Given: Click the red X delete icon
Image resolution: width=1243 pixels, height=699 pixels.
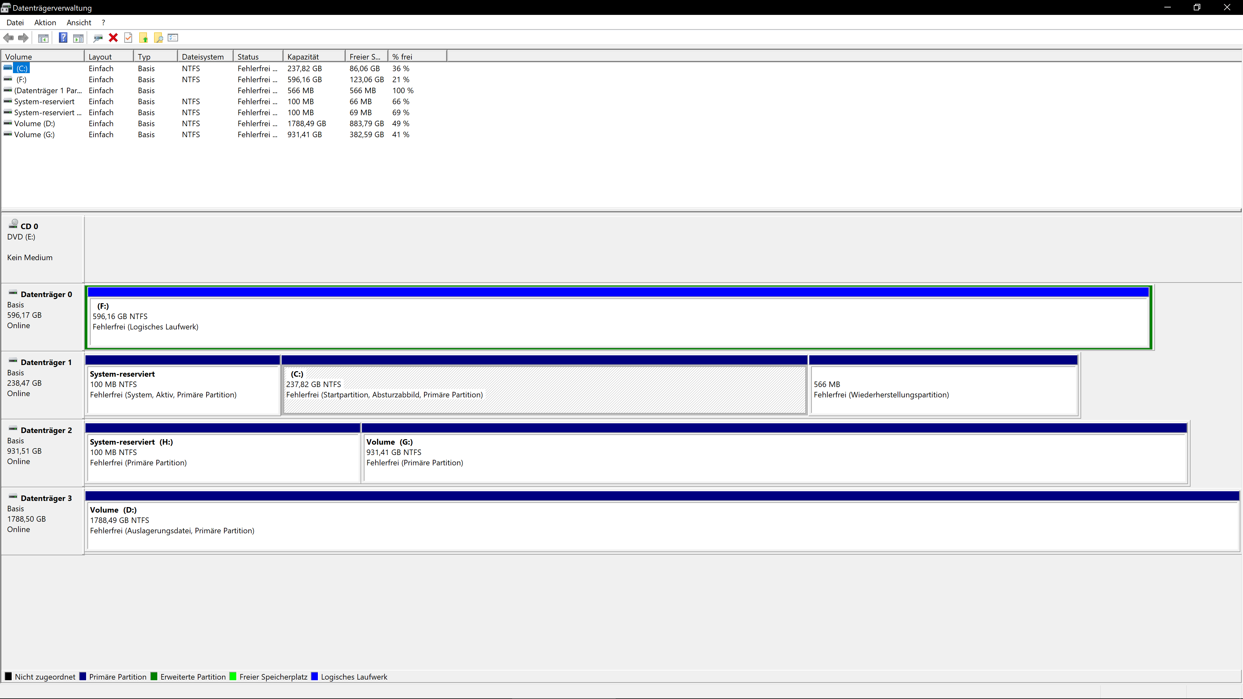Looking at the screenshot, I should click(x=113, y=38).
